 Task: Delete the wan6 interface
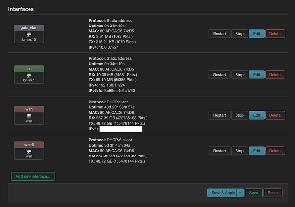click(275, 151)
